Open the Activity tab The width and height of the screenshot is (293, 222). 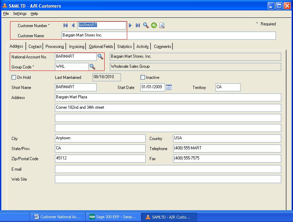click(143, 47)
